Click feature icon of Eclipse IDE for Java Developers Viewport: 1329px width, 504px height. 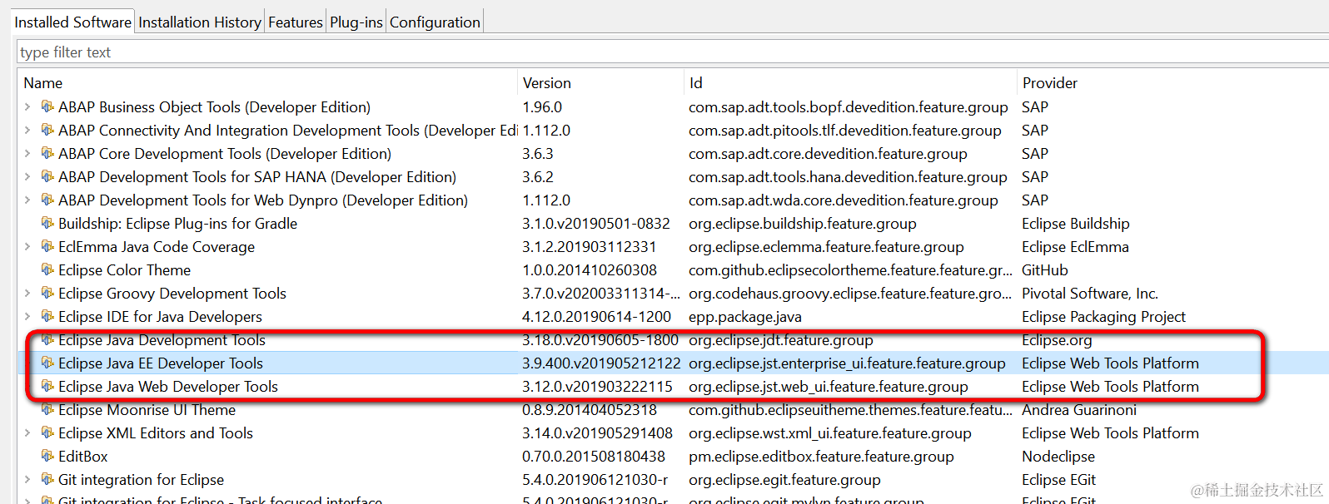[x=47, y=316]
